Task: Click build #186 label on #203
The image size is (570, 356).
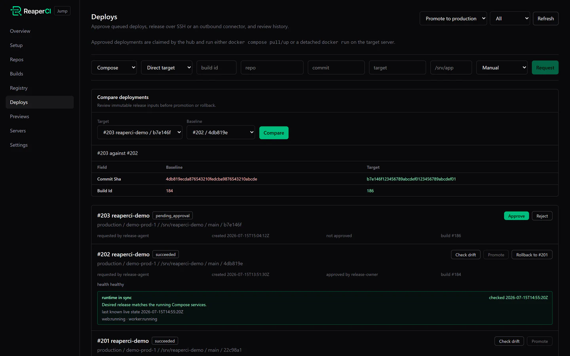Action: coord(451,236)
